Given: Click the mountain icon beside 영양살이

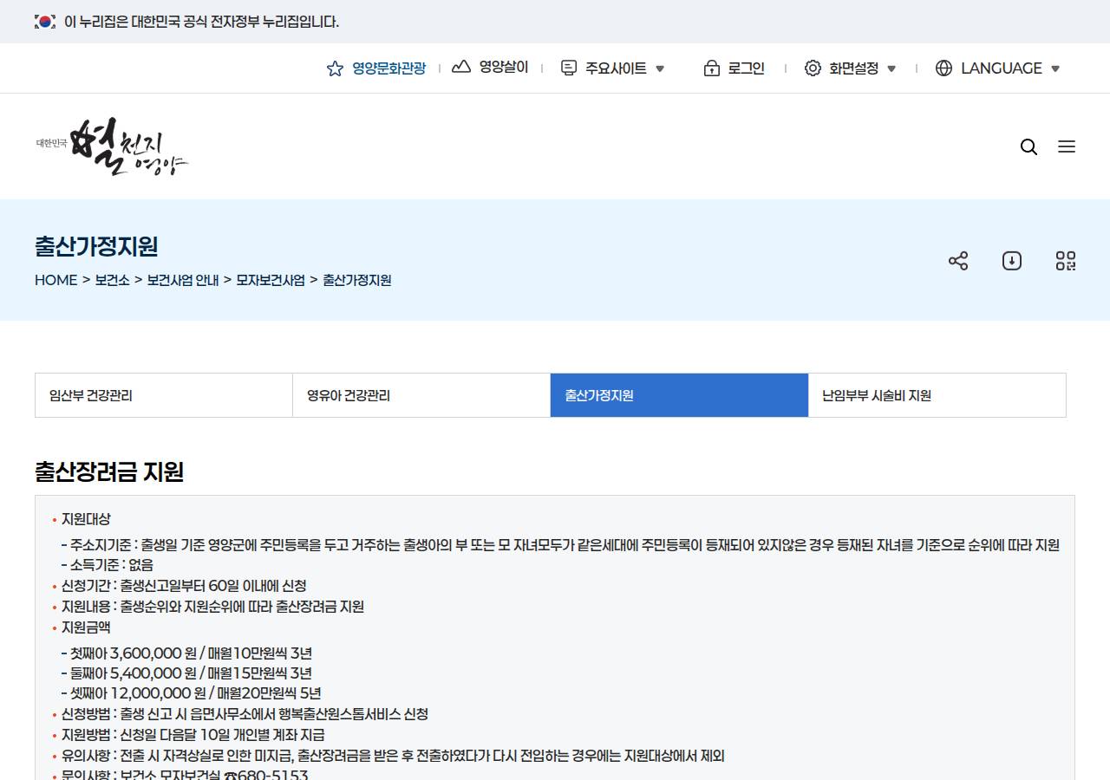Looking at the screenshot, I should [461, 67].
